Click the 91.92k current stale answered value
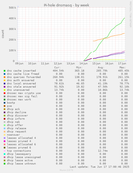 [59, 86]
